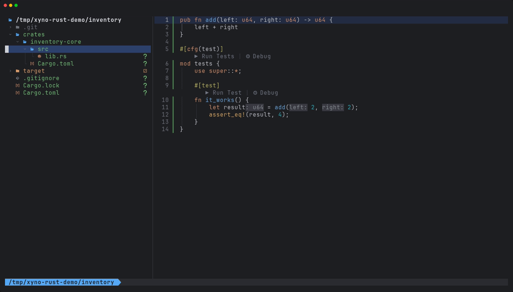Click Debug lens above fn it_works
This screenshot has width=513, height=292.
pyautogui.click(x=265, y=93)
